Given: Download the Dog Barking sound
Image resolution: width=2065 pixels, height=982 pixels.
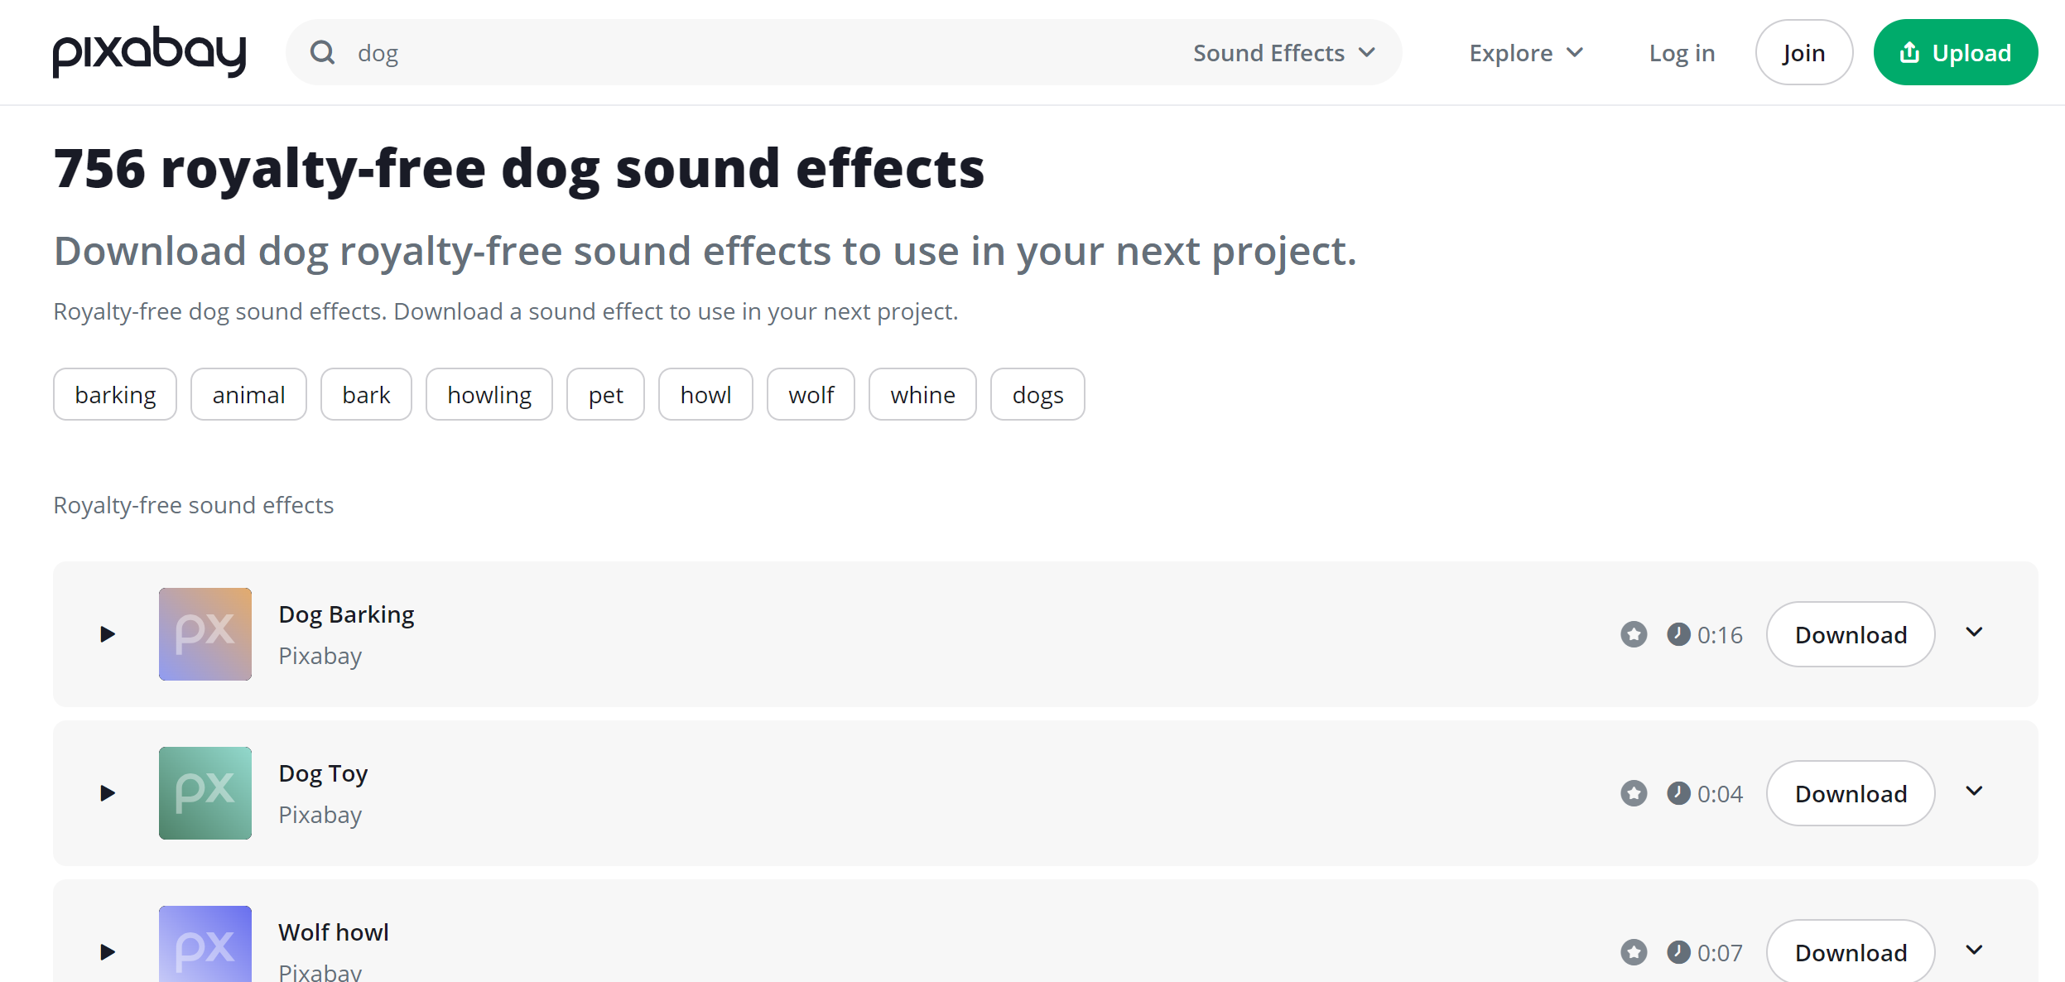Looking at the screenshot, I should point(1851,635).
